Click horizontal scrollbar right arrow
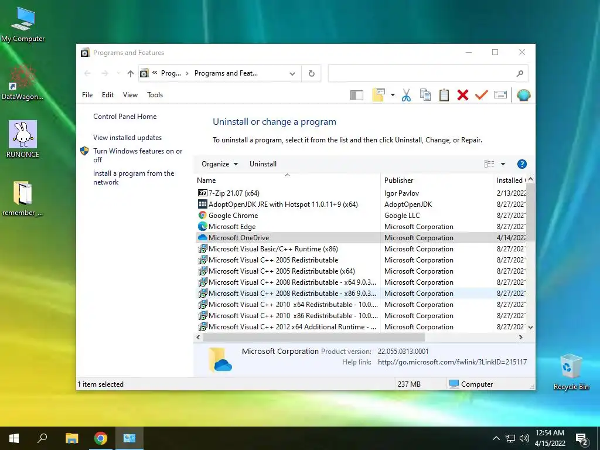This screenshot has height=450, width=600. click(x=520, y=337)
